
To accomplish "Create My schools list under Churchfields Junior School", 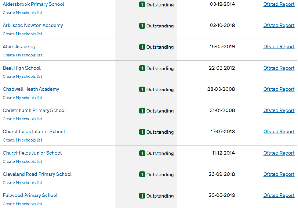I will click(x=22, y=162).
